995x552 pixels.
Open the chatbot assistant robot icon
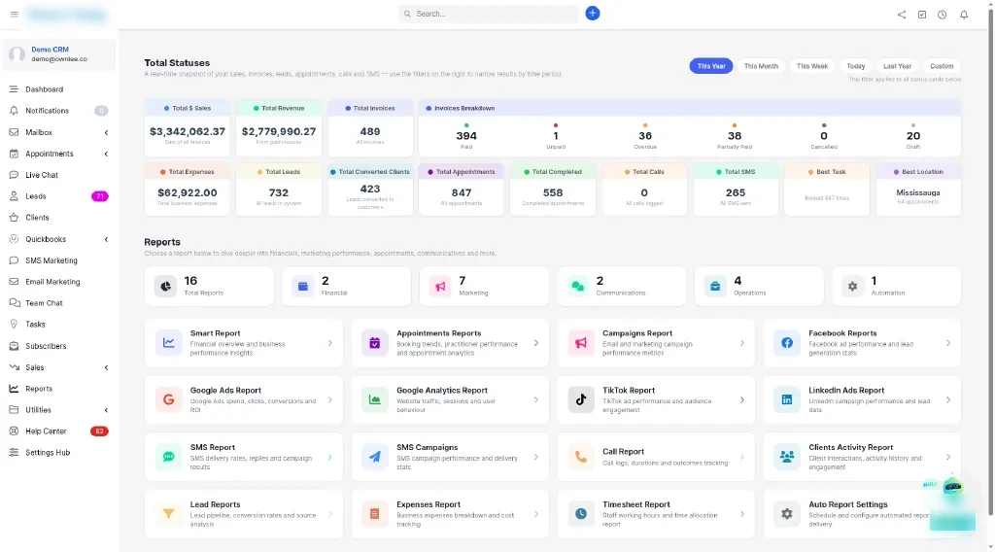[952, 487]
